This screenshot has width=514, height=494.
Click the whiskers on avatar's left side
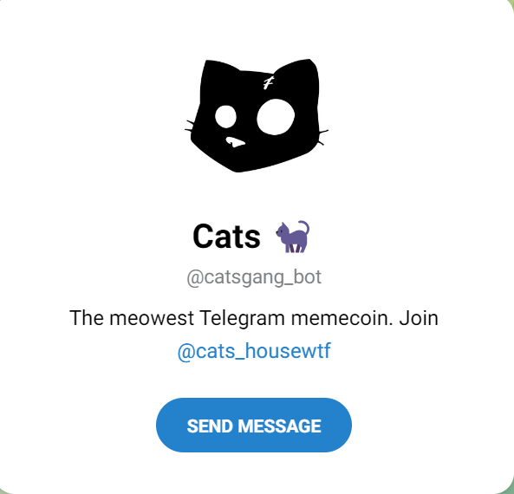pos(189,127)
